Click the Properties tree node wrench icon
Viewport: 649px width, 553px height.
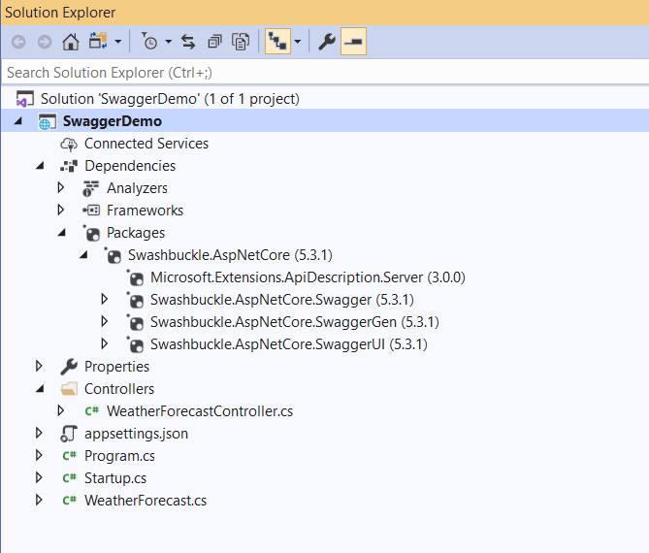point(69,367)
